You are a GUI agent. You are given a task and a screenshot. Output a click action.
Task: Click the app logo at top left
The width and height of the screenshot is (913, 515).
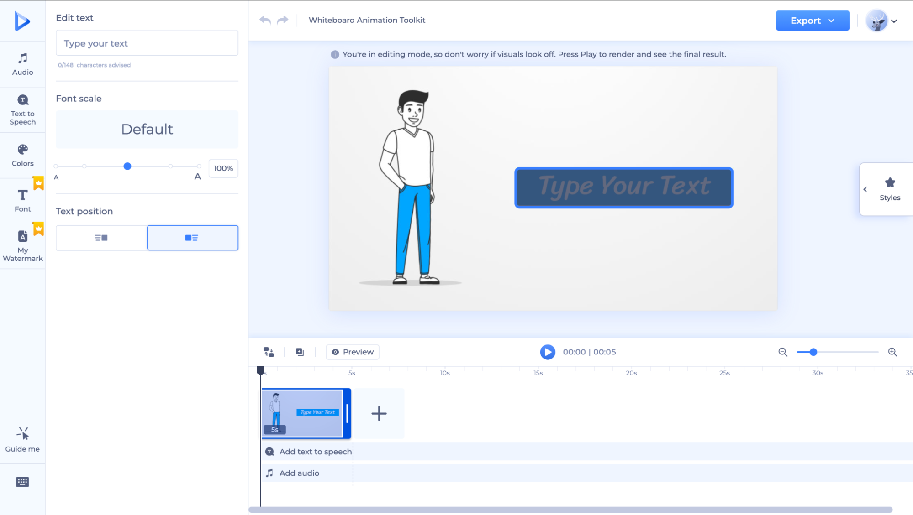click(22, 21)
